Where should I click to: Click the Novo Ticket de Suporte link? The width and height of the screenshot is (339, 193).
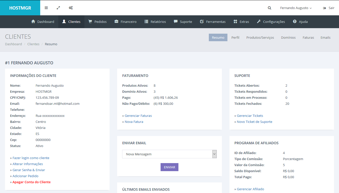(x=254, y=122)
